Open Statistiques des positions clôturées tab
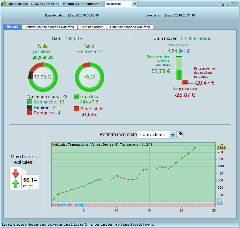Screen dimensions: 240x228 [x=49, y=27]
